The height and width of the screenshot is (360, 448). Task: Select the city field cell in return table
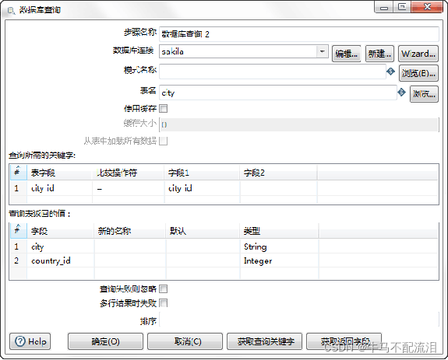click(61, 246)
